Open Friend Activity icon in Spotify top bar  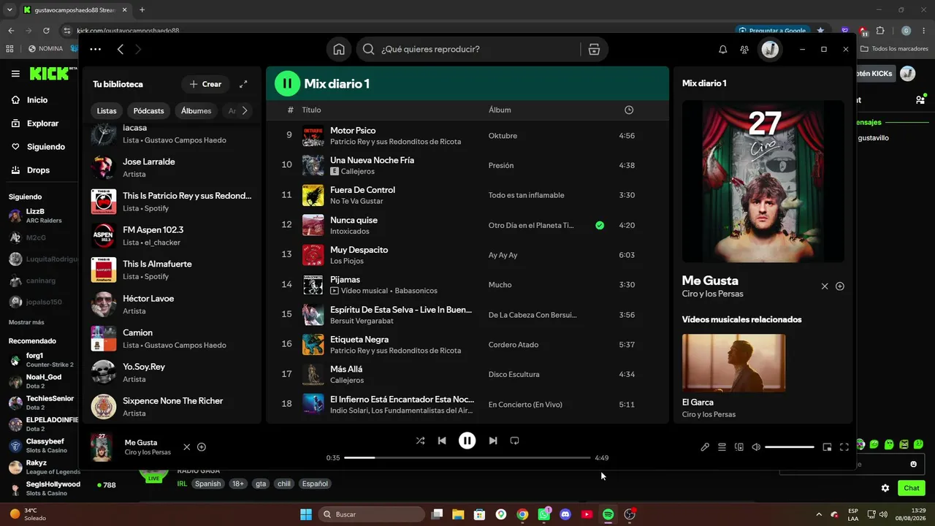click(744, 49)
